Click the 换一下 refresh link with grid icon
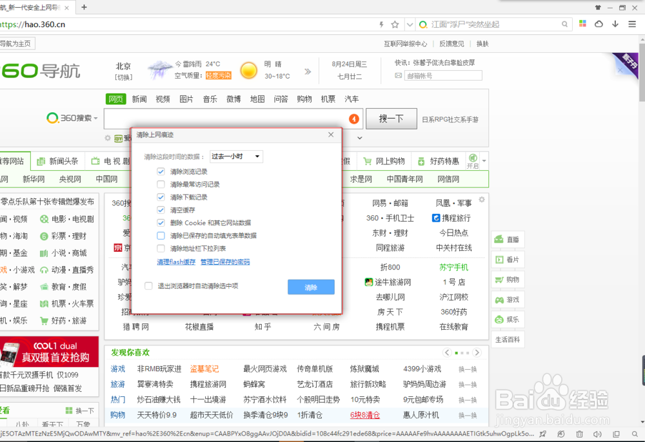645x442 pixels. point(80,410)
